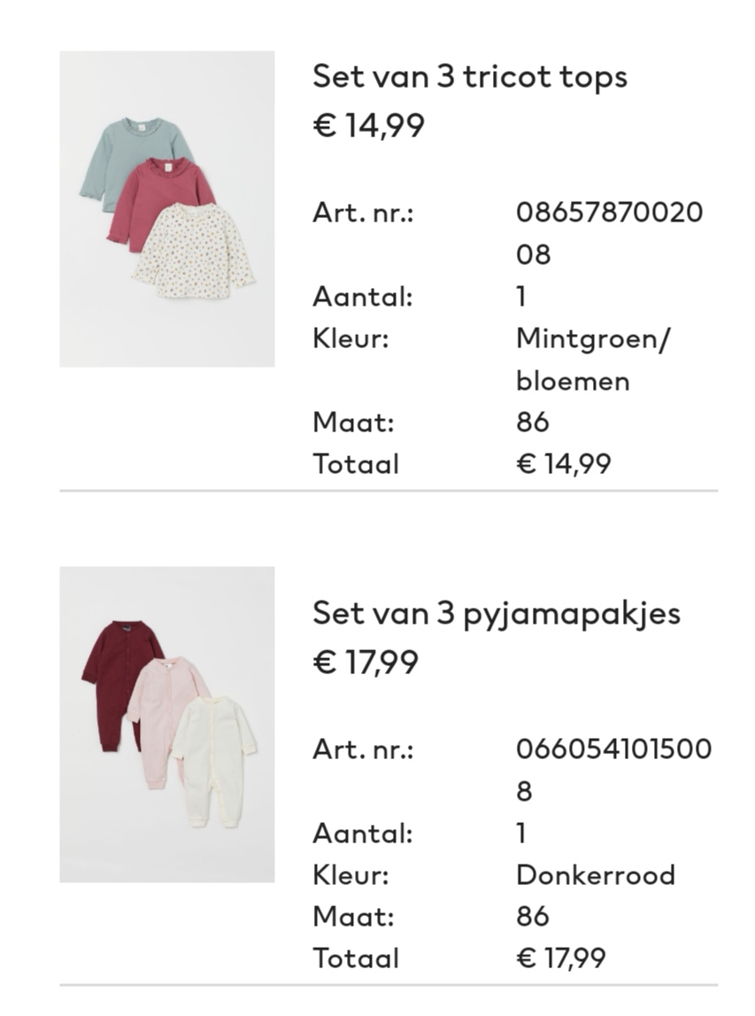Open the pyjamapakjes product image
The width and height of the screenshot is (755, 1016).
[x=167, y=725]
